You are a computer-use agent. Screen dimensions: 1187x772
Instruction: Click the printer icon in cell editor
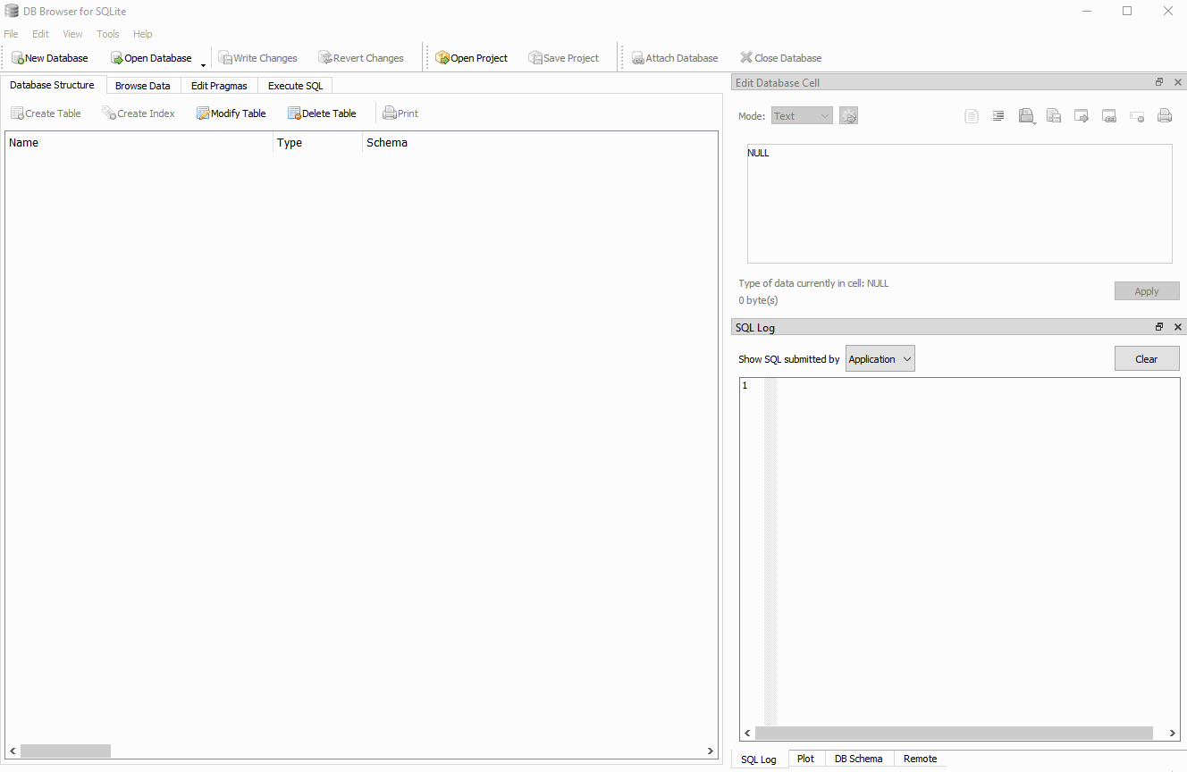(x=1165, y=116)
